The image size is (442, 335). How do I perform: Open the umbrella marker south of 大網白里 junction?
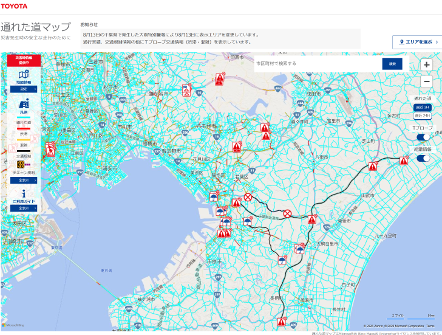[x=282, y=260]
